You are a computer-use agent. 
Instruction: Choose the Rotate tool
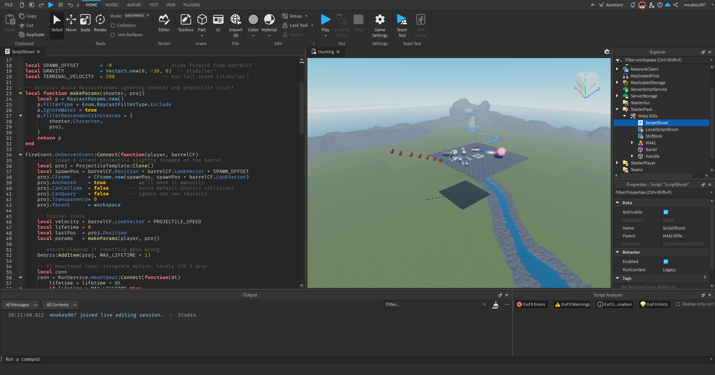tap(100, 23)
